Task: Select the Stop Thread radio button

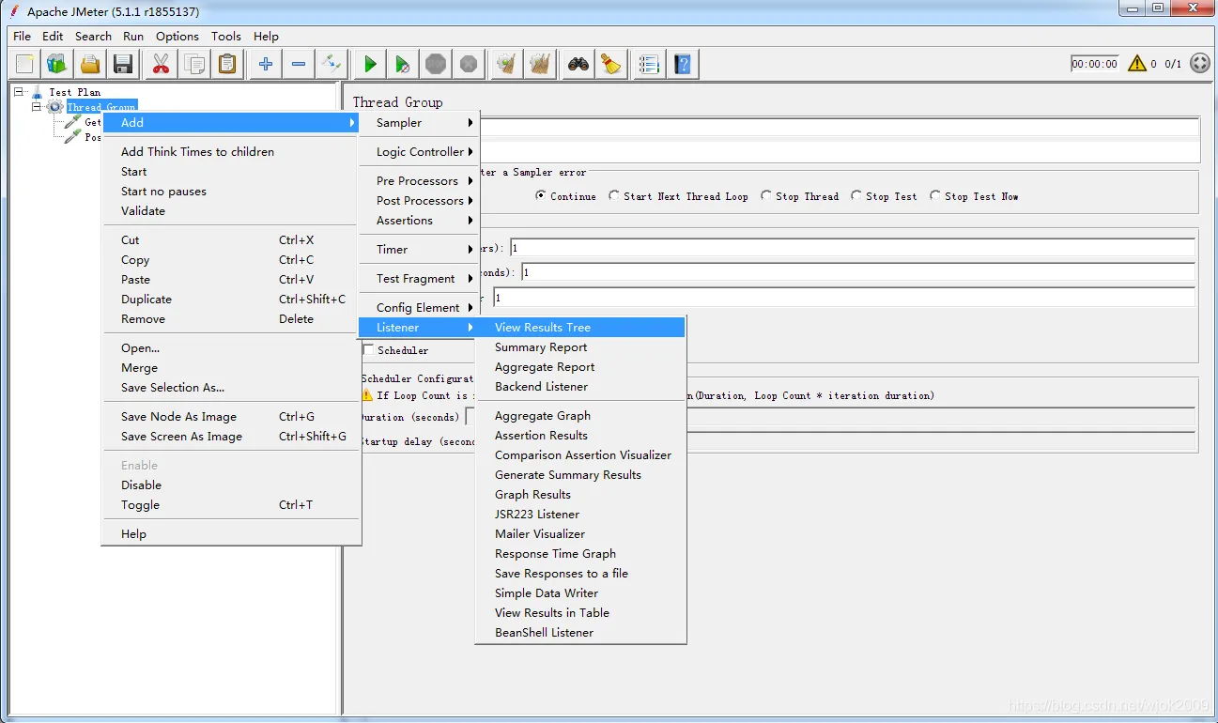Action: (x=800, y=196)
